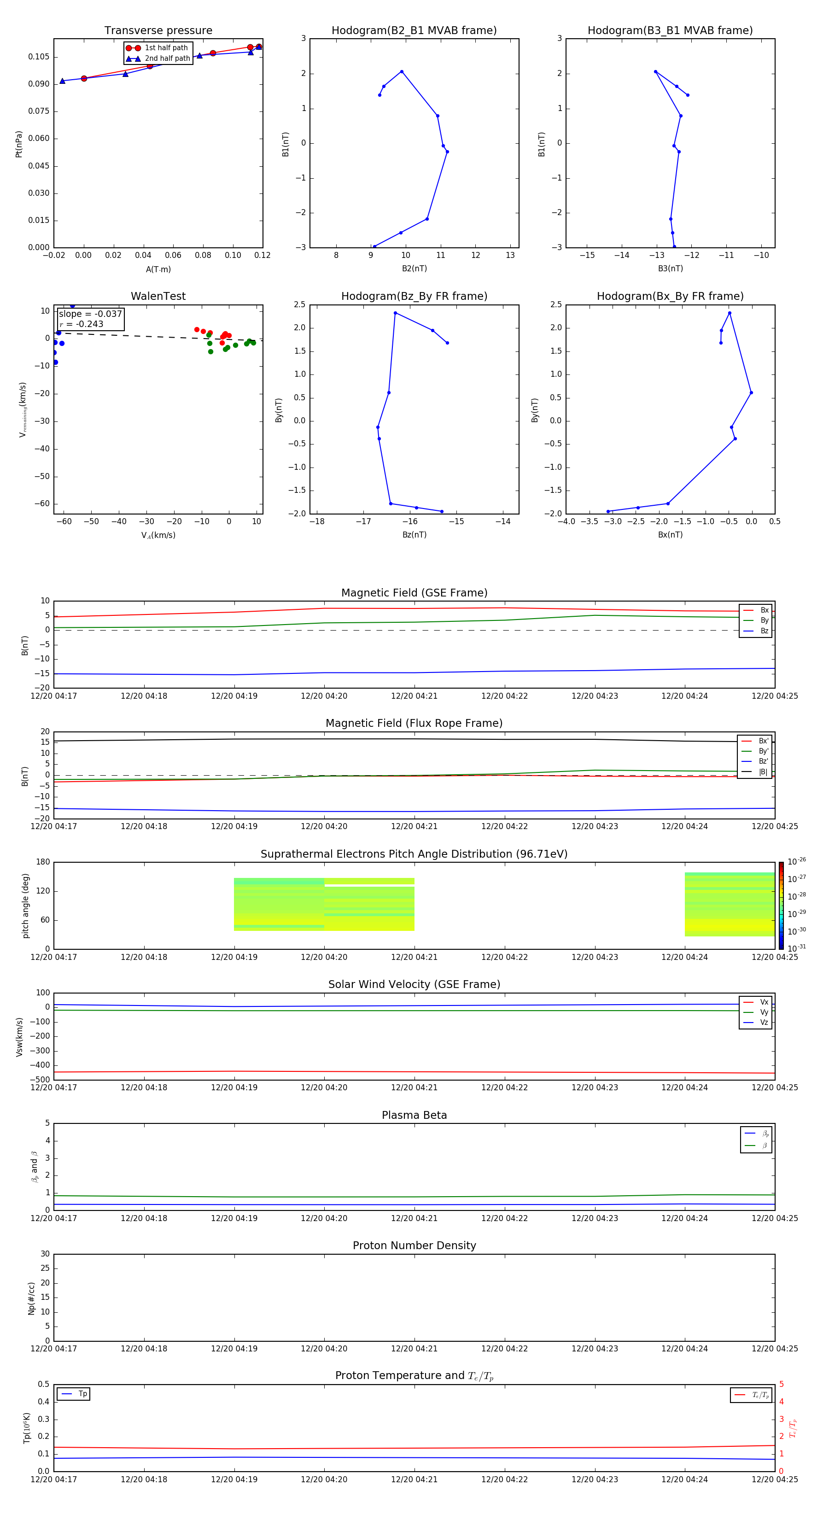Click 'Hodogram(Bz_By FR frame)' title
This screenshot has width=829, height=1520.
414,296
